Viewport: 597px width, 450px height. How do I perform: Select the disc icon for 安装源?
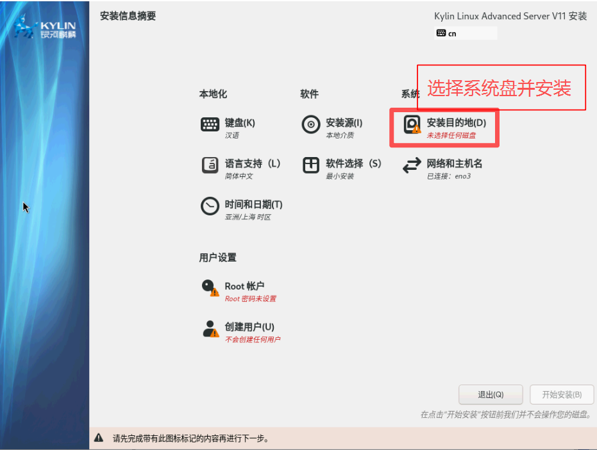coord(311,125)
